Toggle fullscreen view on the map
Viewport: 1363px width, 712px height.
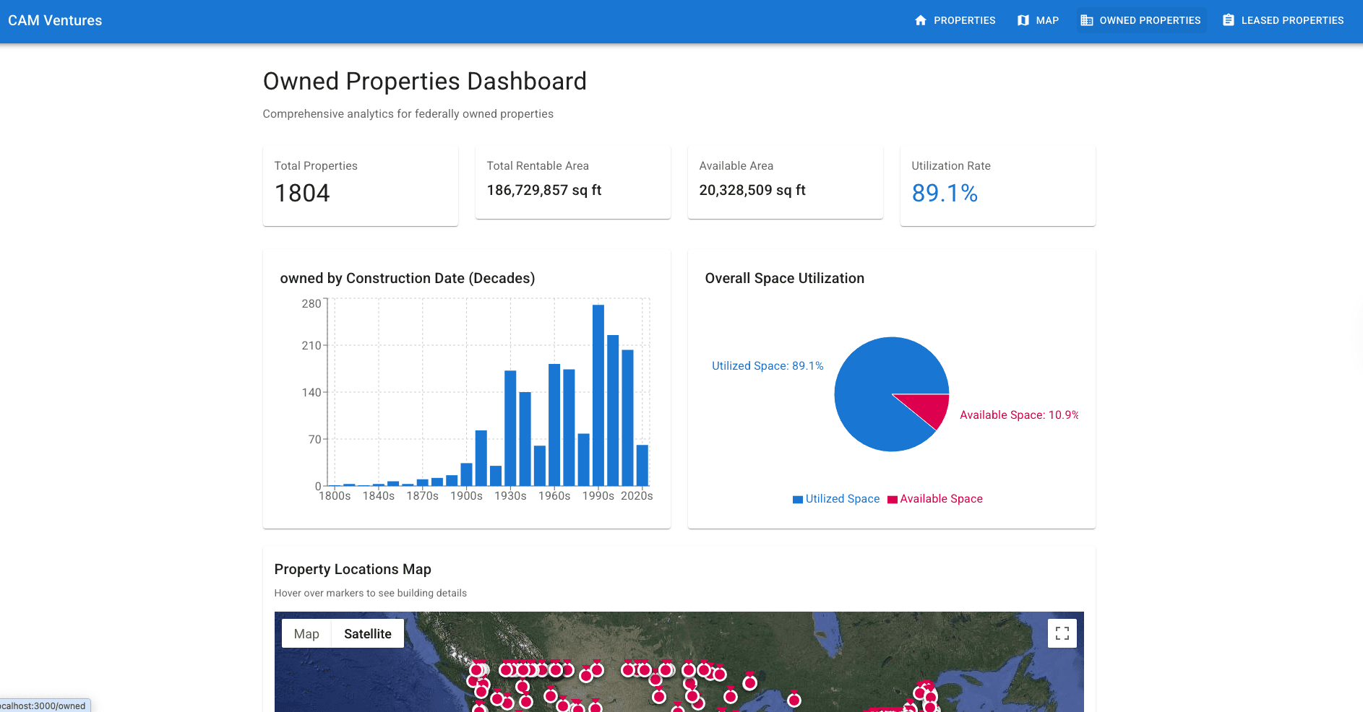tap(1062, 633)
